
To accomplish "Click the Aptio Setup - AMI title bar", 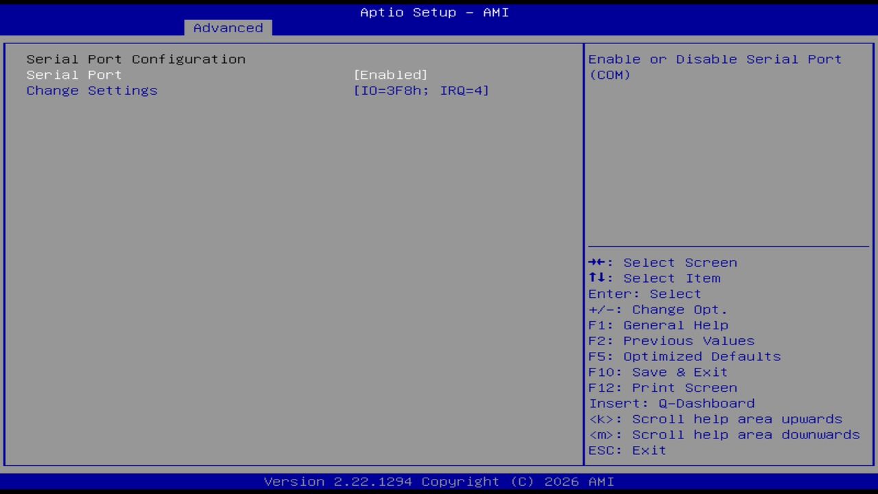I will point(434,12).
